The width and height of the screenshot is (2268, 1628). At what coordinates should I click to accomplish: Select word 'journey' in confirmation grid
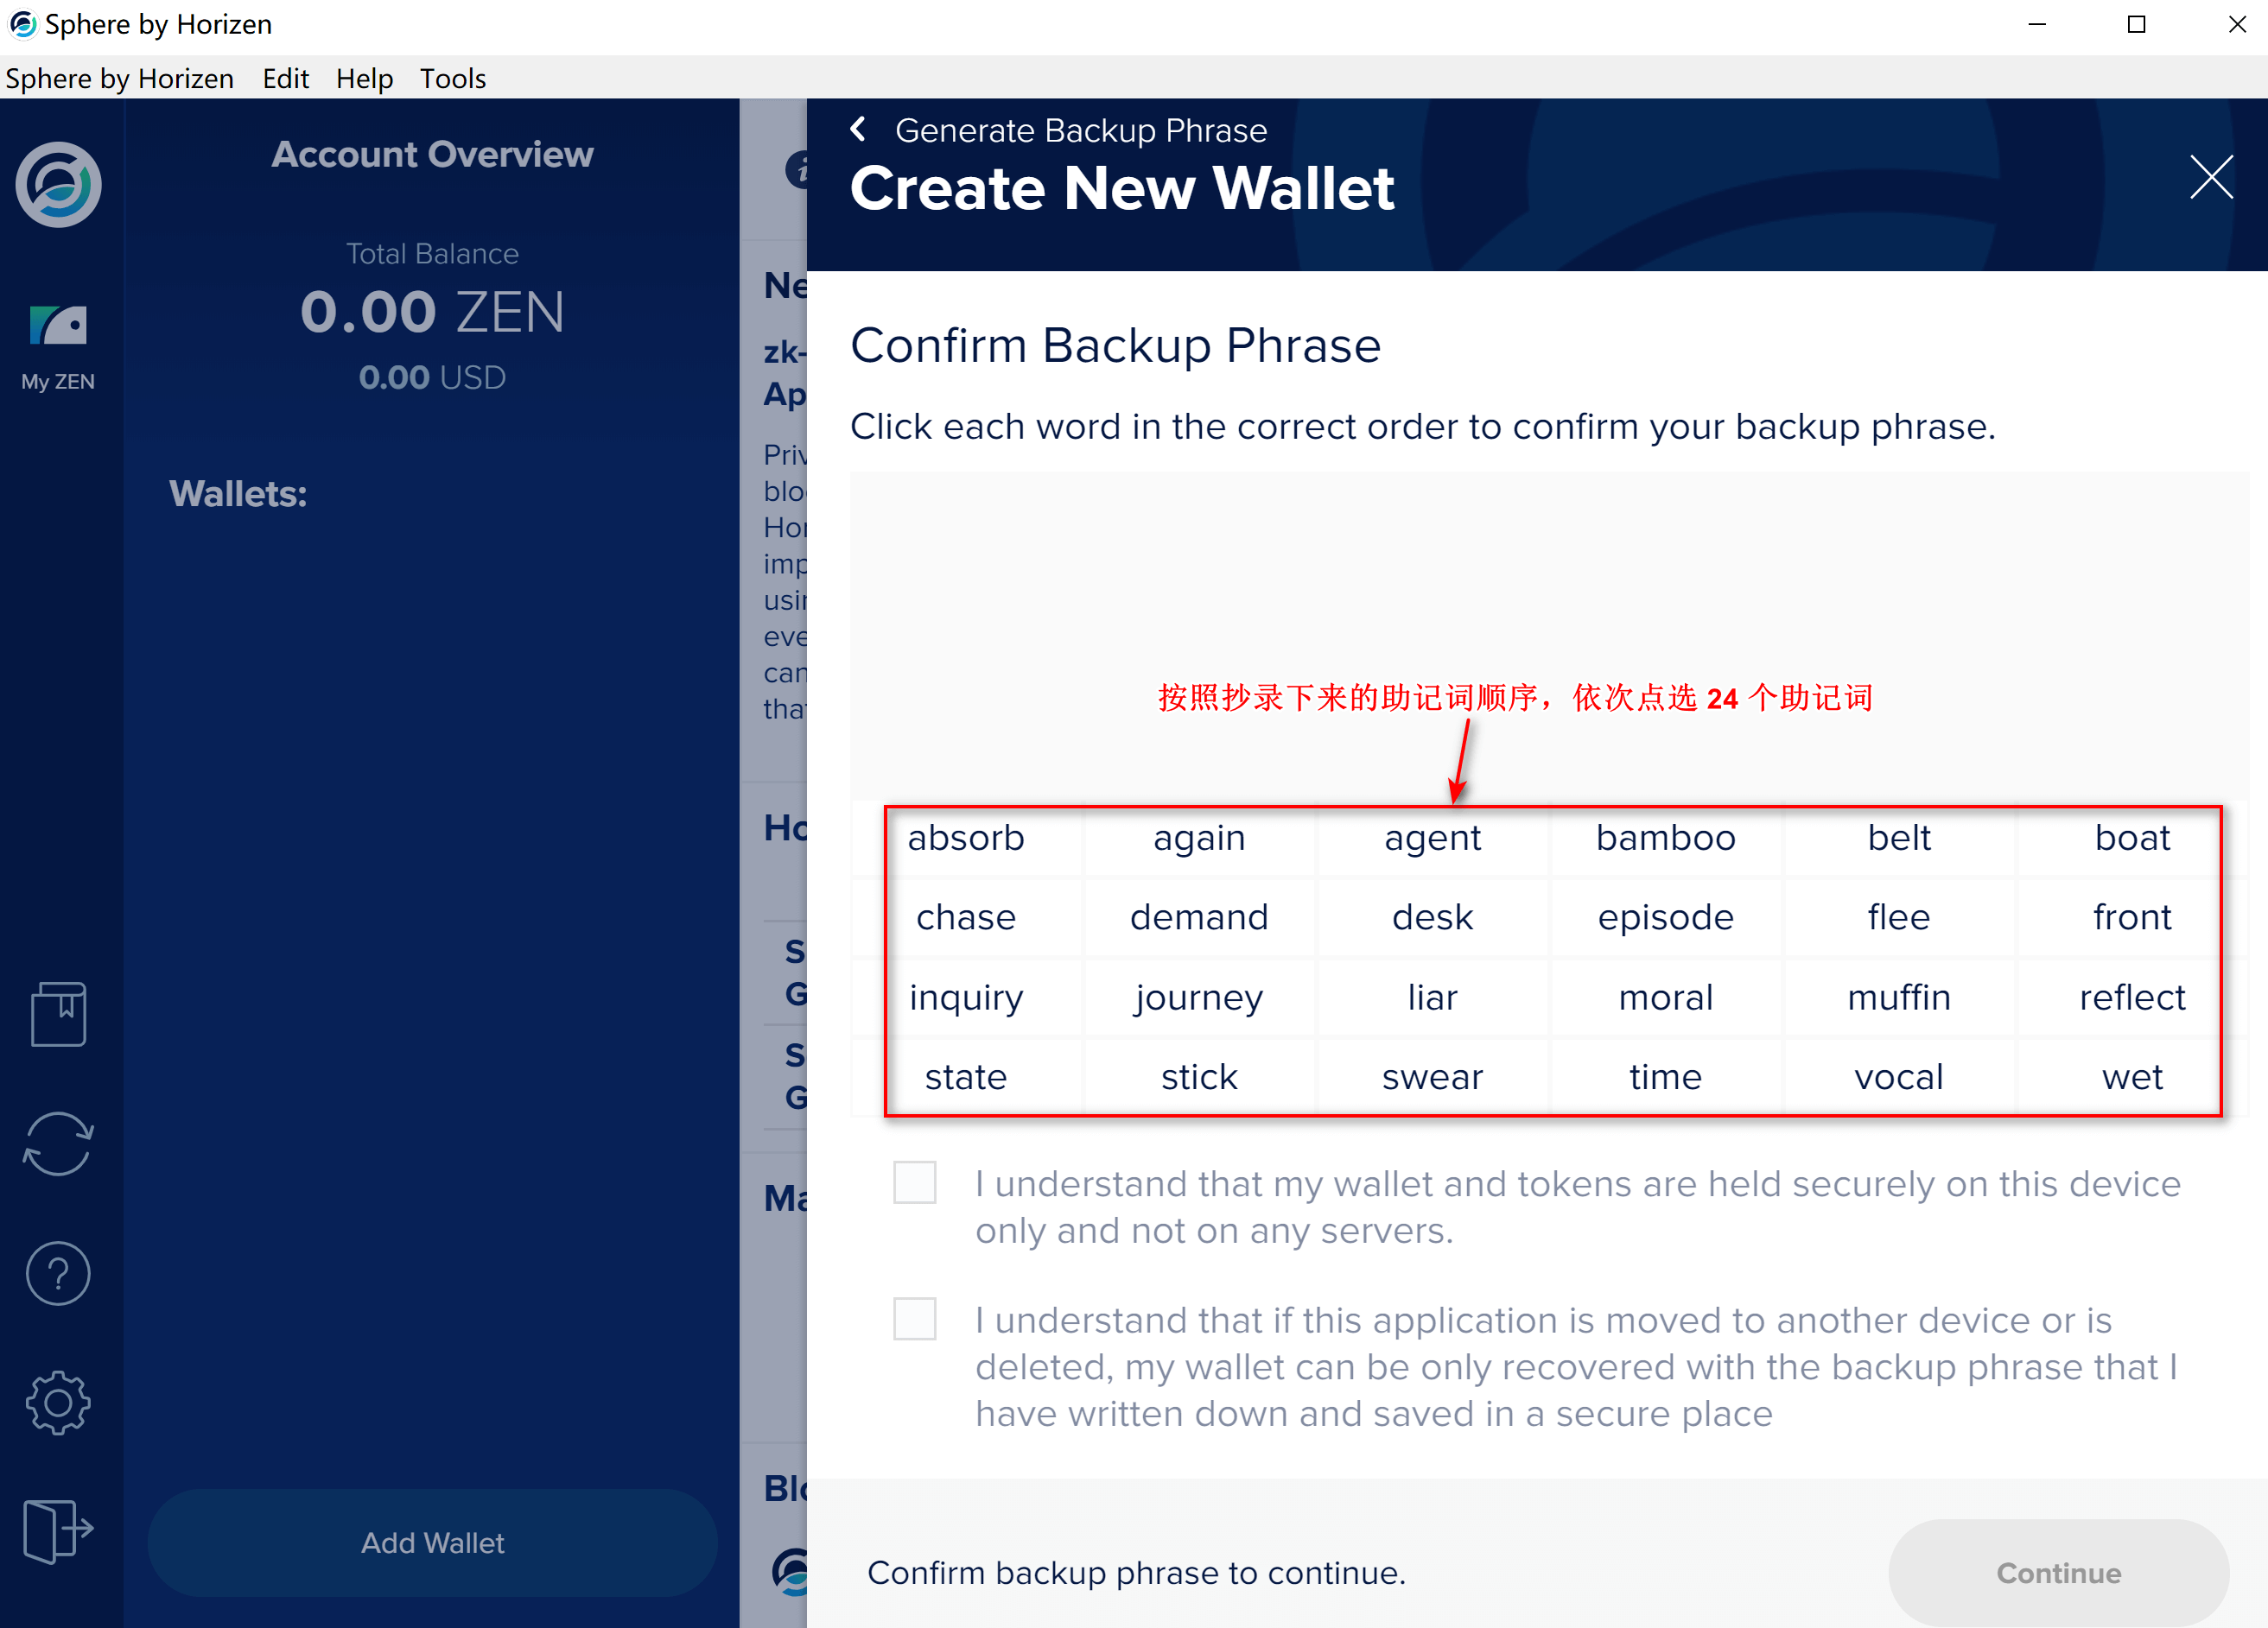coord(1199,996)
